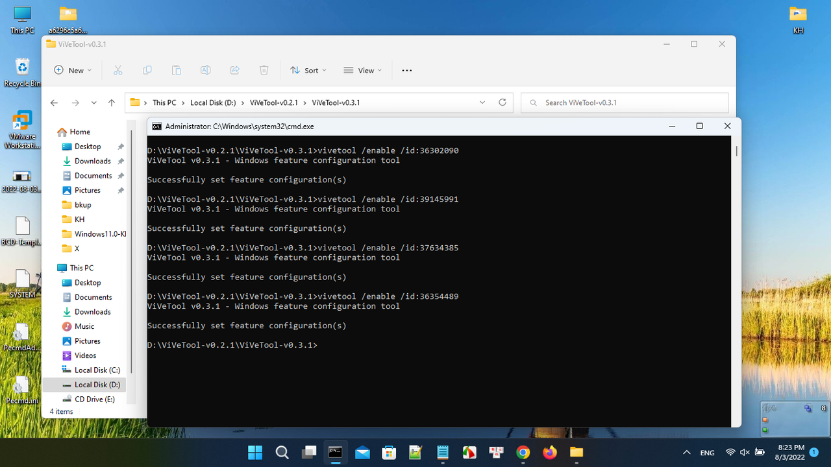Click the Wi-Fi network tray icon
The height and width of the screenshot is (467, 831).
click(x=730, y=452)
